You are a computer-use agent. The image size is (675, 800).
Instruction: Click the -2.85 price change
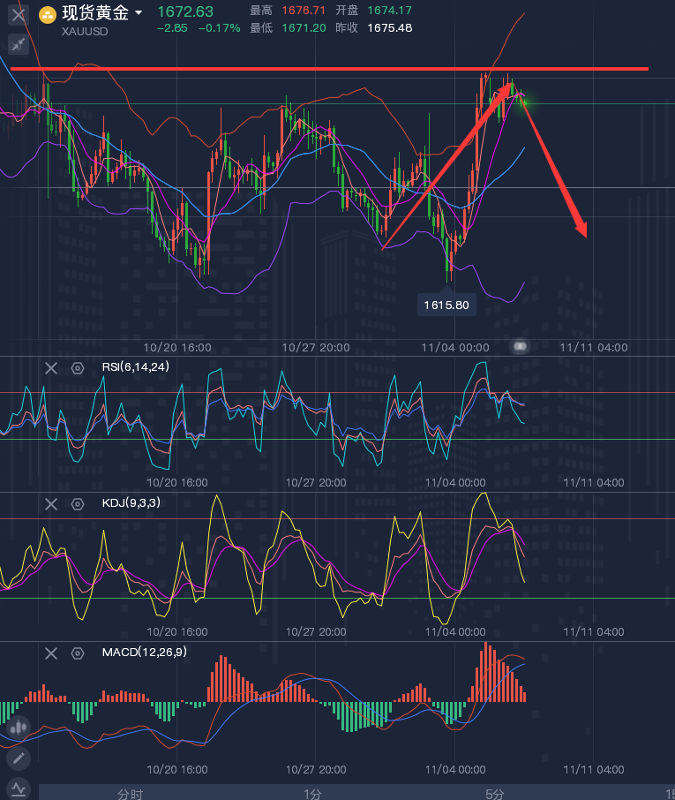click(172, 28)
